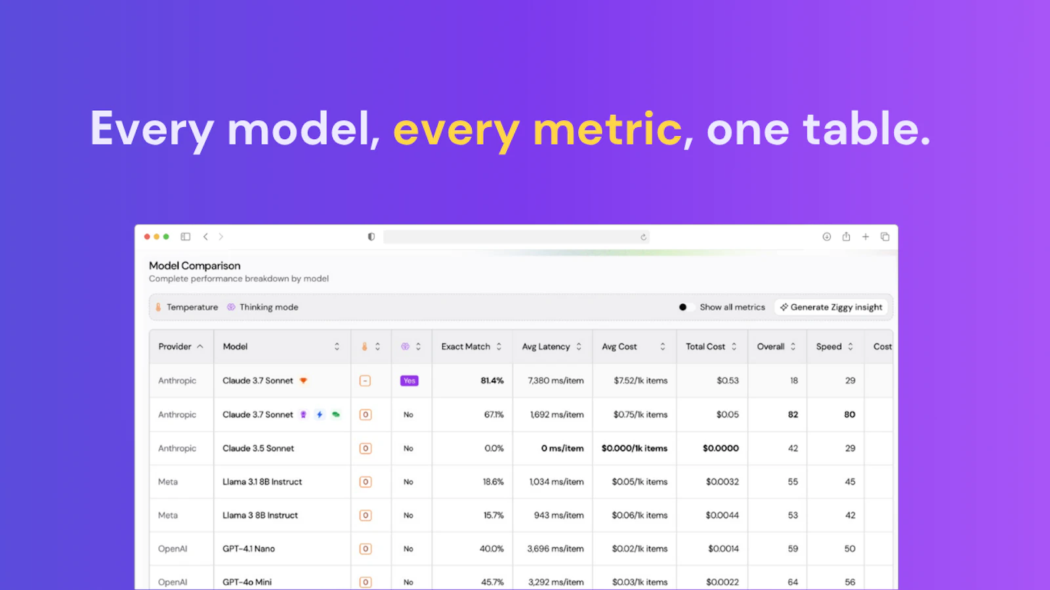The height and width of the screenshot is (590, 1050).
Task: Click the brain icon on the Thinking mode filter chip
Action: point(231,307)
